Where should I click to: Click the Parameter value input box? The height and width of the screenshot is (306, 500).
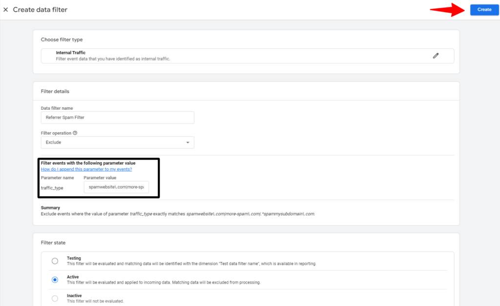coord(116,187)
